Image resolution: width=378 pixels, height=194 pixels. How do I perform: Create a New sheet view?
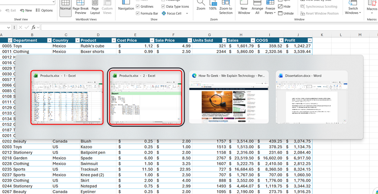pyautogui.click(x=26, y=10)
